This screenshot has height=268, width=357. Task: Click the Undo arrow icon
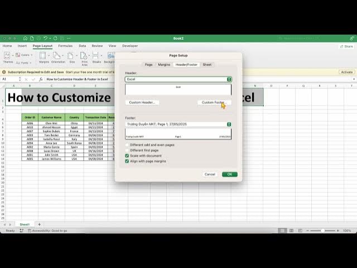point(45,39)
